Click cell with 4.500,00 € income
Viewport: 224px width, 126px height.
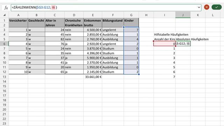click(93, 30)
